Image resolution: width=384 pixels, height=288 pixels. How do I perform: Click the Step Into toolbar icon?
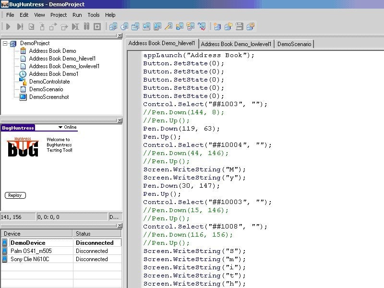point(42,26)
